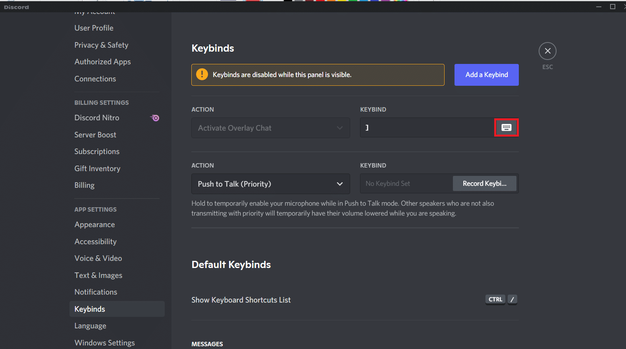The height and width of the screenshot is (349, 626).
Task: Click the Record Keybind button
Action: click(x=484, y=183)
